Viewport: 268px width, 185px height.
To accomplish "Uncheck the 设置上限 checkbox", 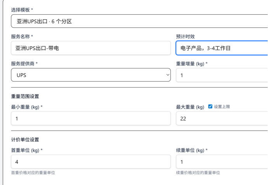I will [x=210, y=107].
